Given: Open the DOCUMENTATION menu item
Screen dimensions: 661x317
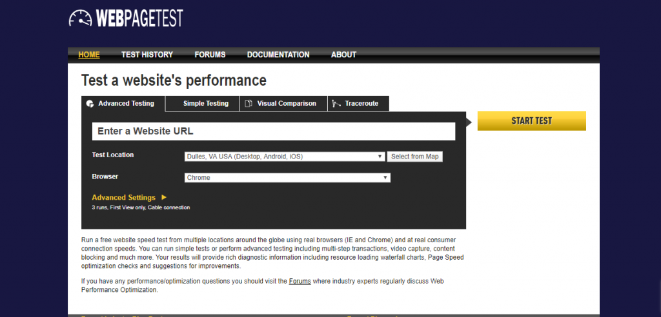Looking at the screenshot, I should (x=278, y=55).
